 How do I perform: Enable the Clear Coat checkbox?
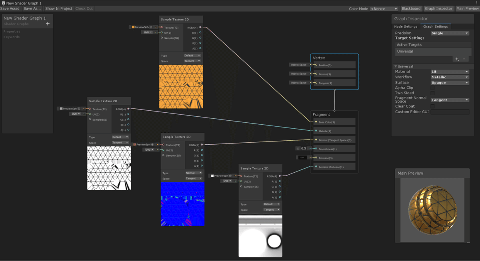pyautogui.click(x=433, y=106)
